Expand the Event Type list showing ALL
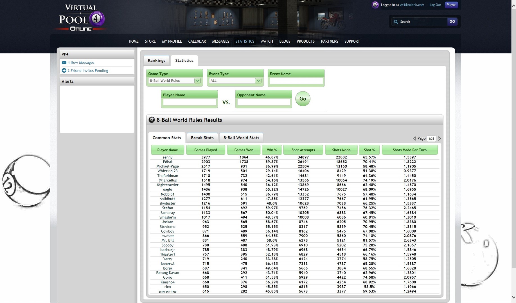This screenshot has height=303, width=516. 258,81
